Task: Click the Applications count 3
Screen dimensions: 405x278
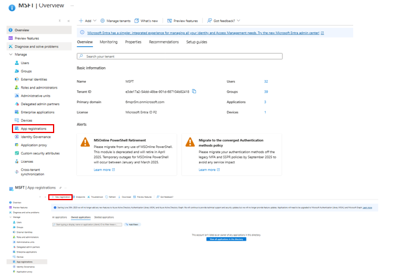Action: 265,102
